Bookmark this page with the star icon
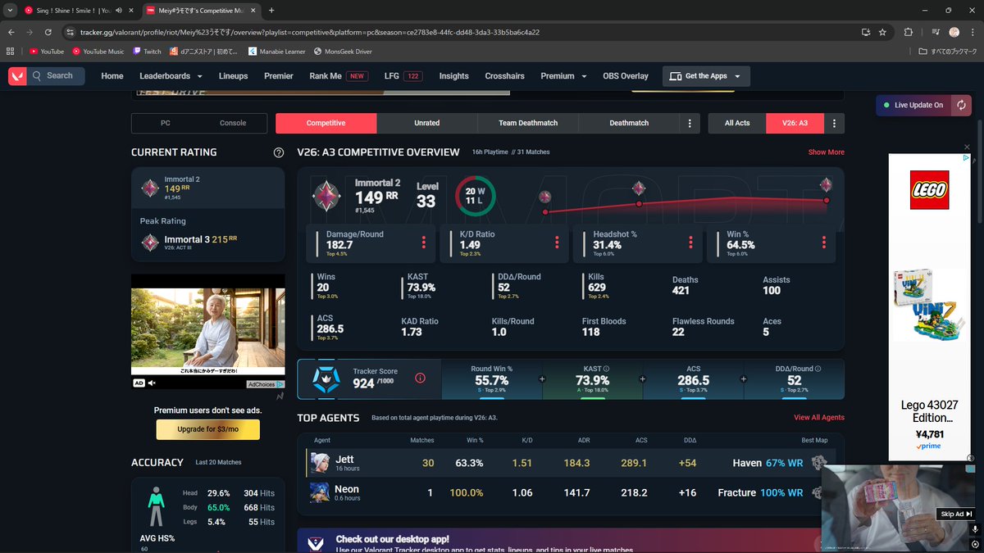Image resolution: width=984 pixels, height=553 pixels. (882, 32)
